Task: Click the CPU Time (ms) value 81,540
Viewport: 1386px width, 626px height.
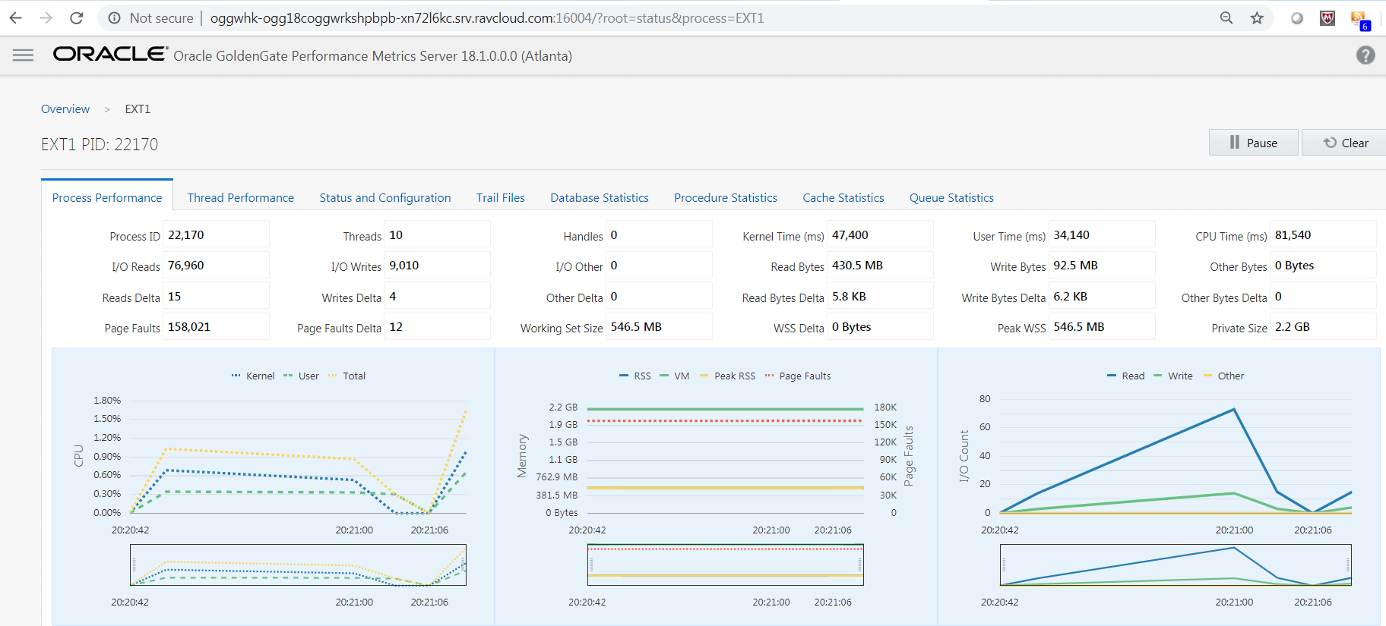Action: click(1323, 235)
